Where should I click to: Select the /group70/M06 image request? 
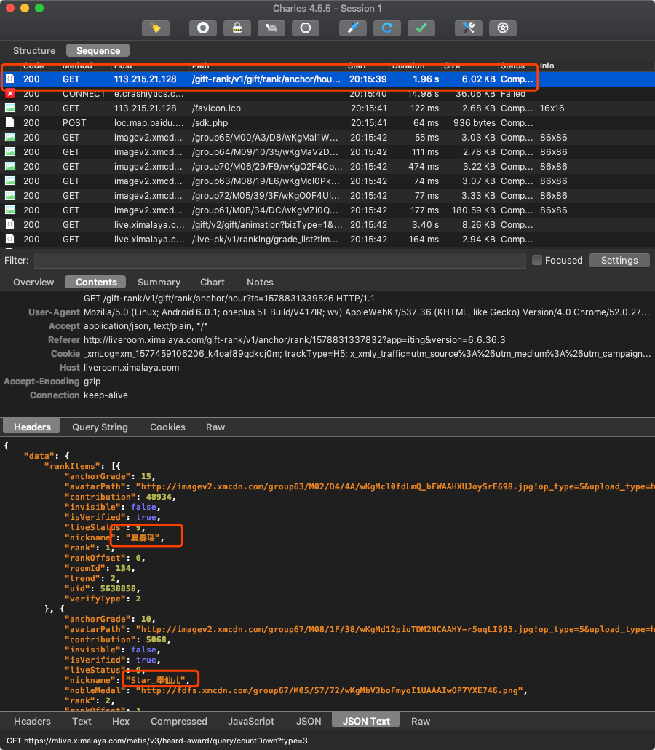327,167
